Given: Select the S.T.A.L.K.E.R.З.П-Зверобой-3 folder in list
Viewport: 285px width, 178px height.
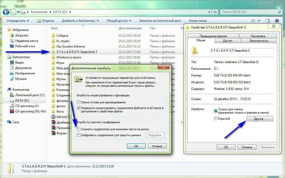Looking at the screenshot, I should click(x=76, y=52).
